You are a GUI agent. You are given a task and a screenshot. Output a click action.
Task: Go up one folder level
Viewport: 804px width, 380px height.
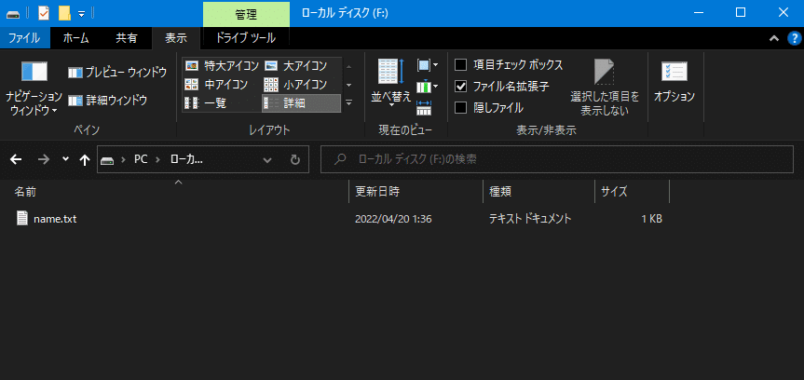tap(85, 159)
